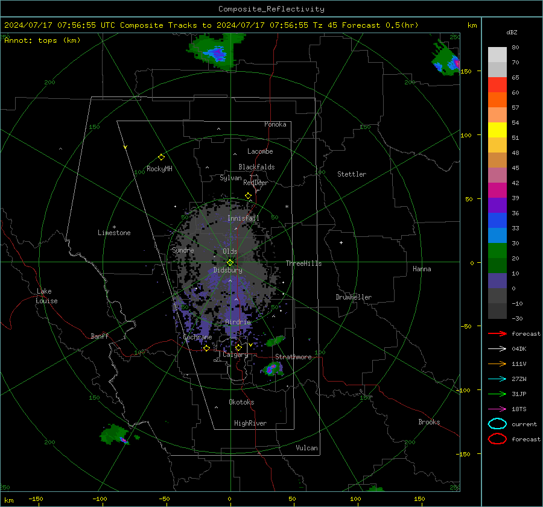This screenshot has height=507, width=543.
Task: Click the '-150' tick on bottom km axis
Action: pos(36,499)
